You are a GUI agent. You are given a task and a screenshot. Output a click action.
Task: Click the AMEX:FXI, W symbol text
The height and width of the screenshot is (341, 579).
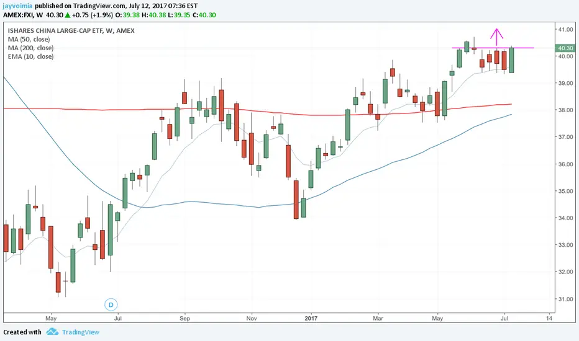pyautogui.click(x=23, y=15)
